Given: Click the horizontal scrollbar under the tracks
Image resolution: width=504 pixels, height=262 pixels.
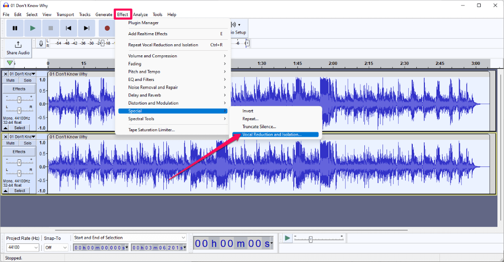Looking at the screenshot, I should click(x=231, y=230).
